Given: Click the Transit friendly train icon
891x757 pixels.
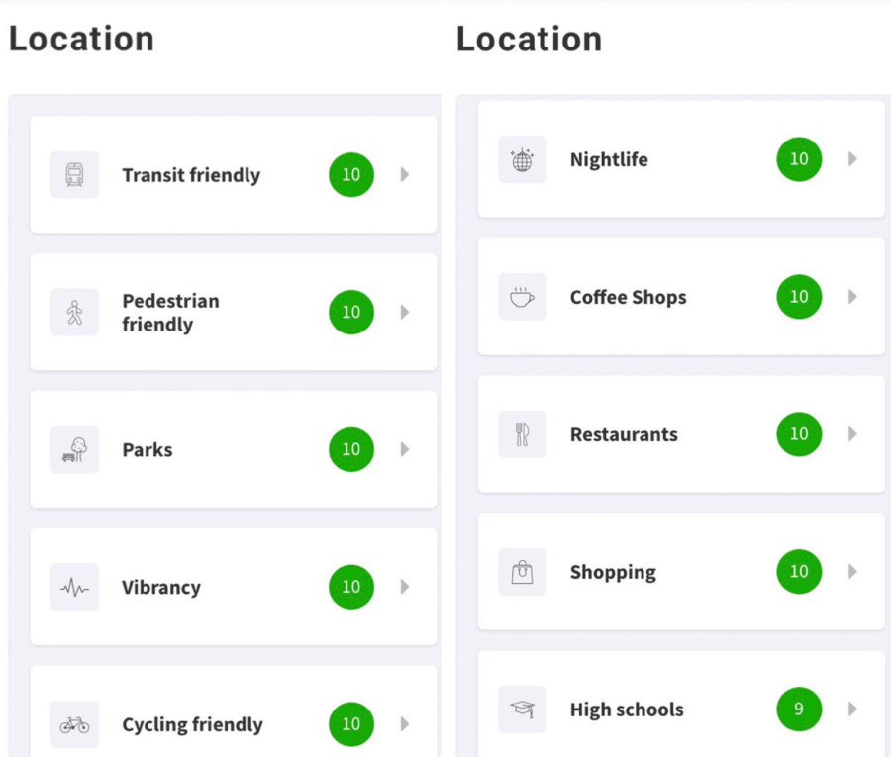Looking at the screenshot, I should (75, 175).
